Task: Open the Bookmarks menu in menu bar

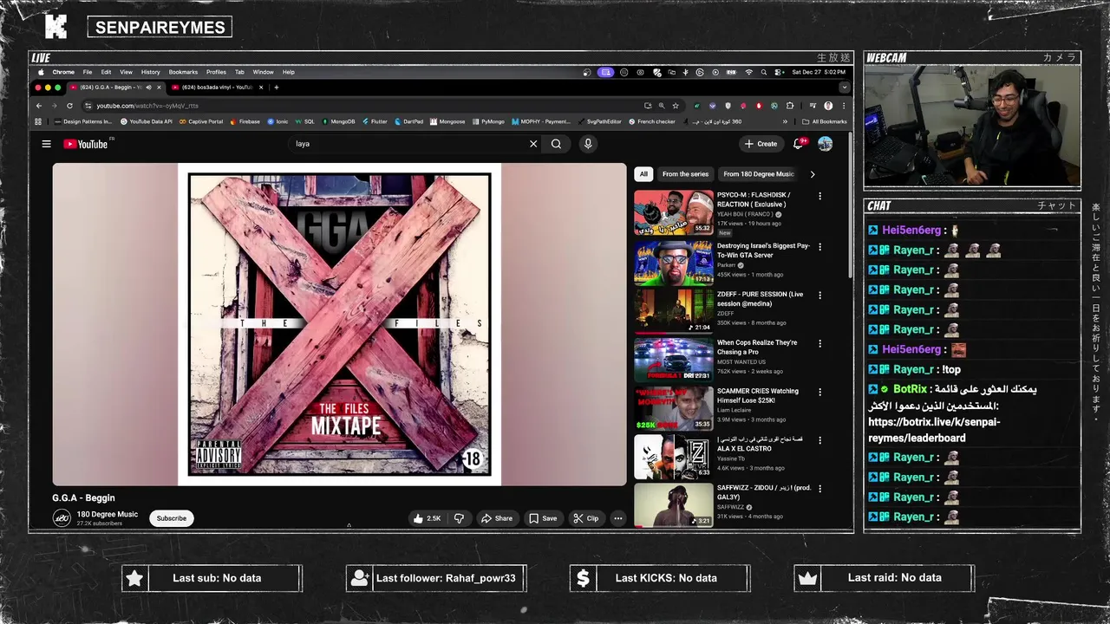Action: [183, 72]
